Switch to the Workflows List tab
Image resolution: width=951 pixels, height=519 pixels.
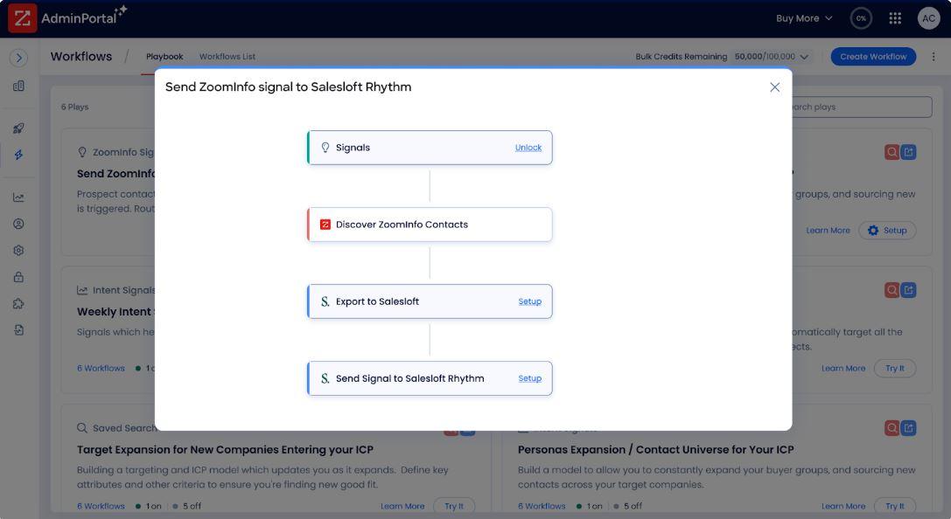227,56
